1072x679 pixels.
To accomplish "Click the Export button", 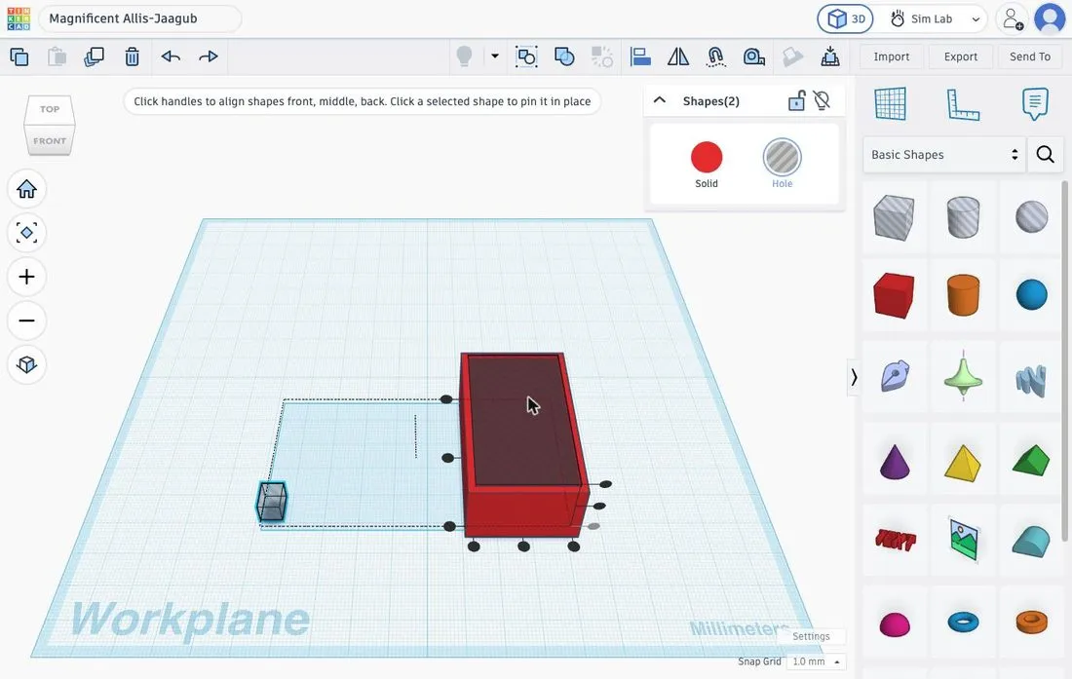I will 960,57.
